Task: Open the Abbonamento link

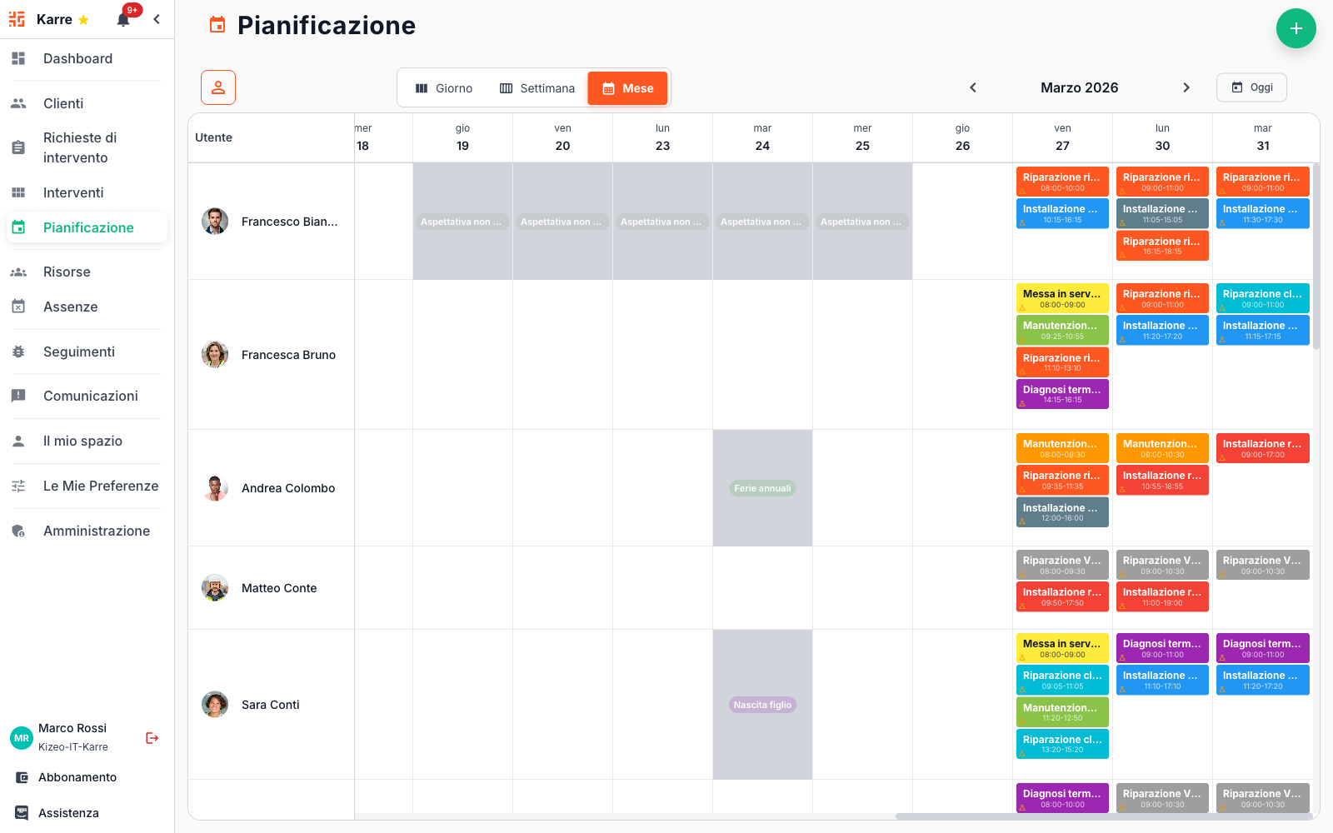Action: (77, 777)
